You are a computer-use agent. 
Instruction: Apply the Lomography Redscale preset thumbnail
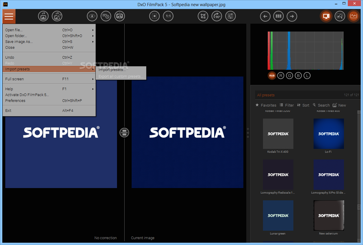pos(278,175)
